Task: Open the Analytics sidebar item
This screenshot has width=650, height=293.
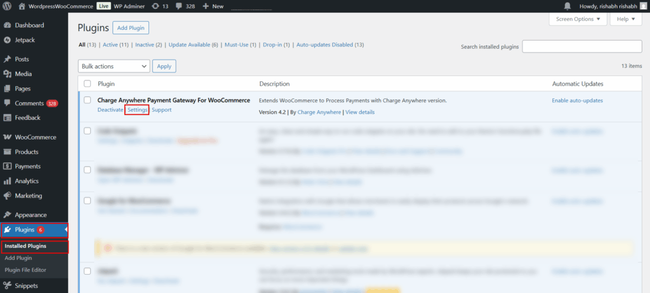Action: click(27, 181)
